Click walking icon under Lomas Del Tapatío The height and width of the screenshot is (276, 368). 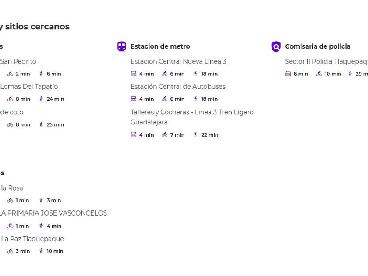point(41,99)
